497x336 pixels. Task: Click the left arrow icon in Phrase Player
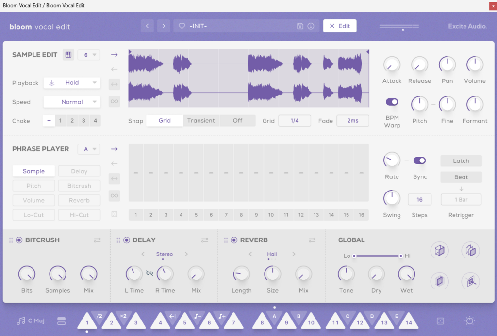coord(115,164)
